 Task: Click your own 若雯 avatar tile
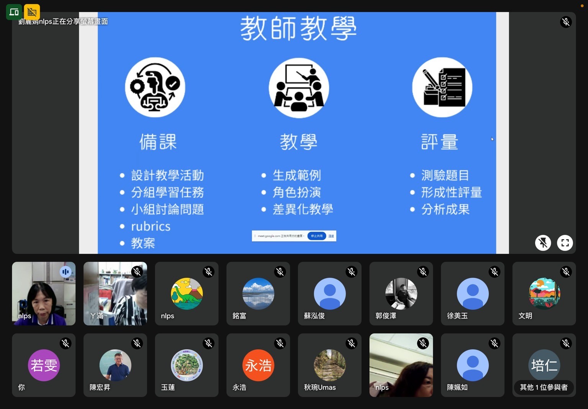click(x=44, y=365)
